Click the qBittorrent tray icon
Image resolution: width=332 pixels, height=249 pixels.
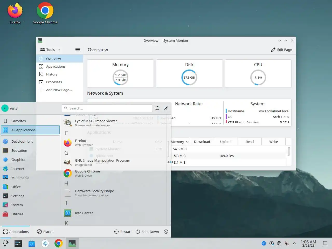click(264, 243)
